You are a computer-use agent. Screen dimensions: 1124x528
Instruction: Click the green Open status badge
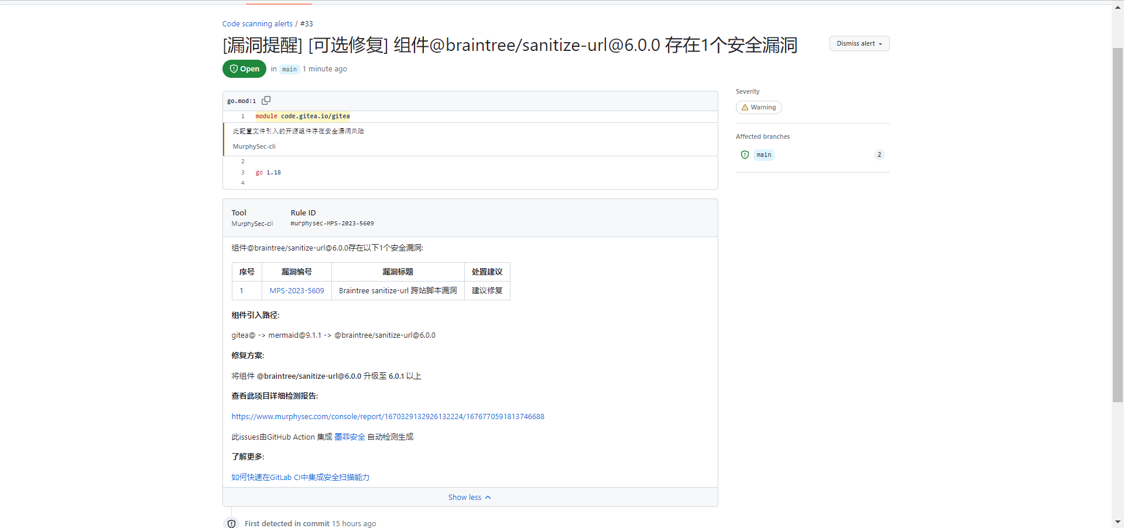pyautogui.click(x=244, y=69)
